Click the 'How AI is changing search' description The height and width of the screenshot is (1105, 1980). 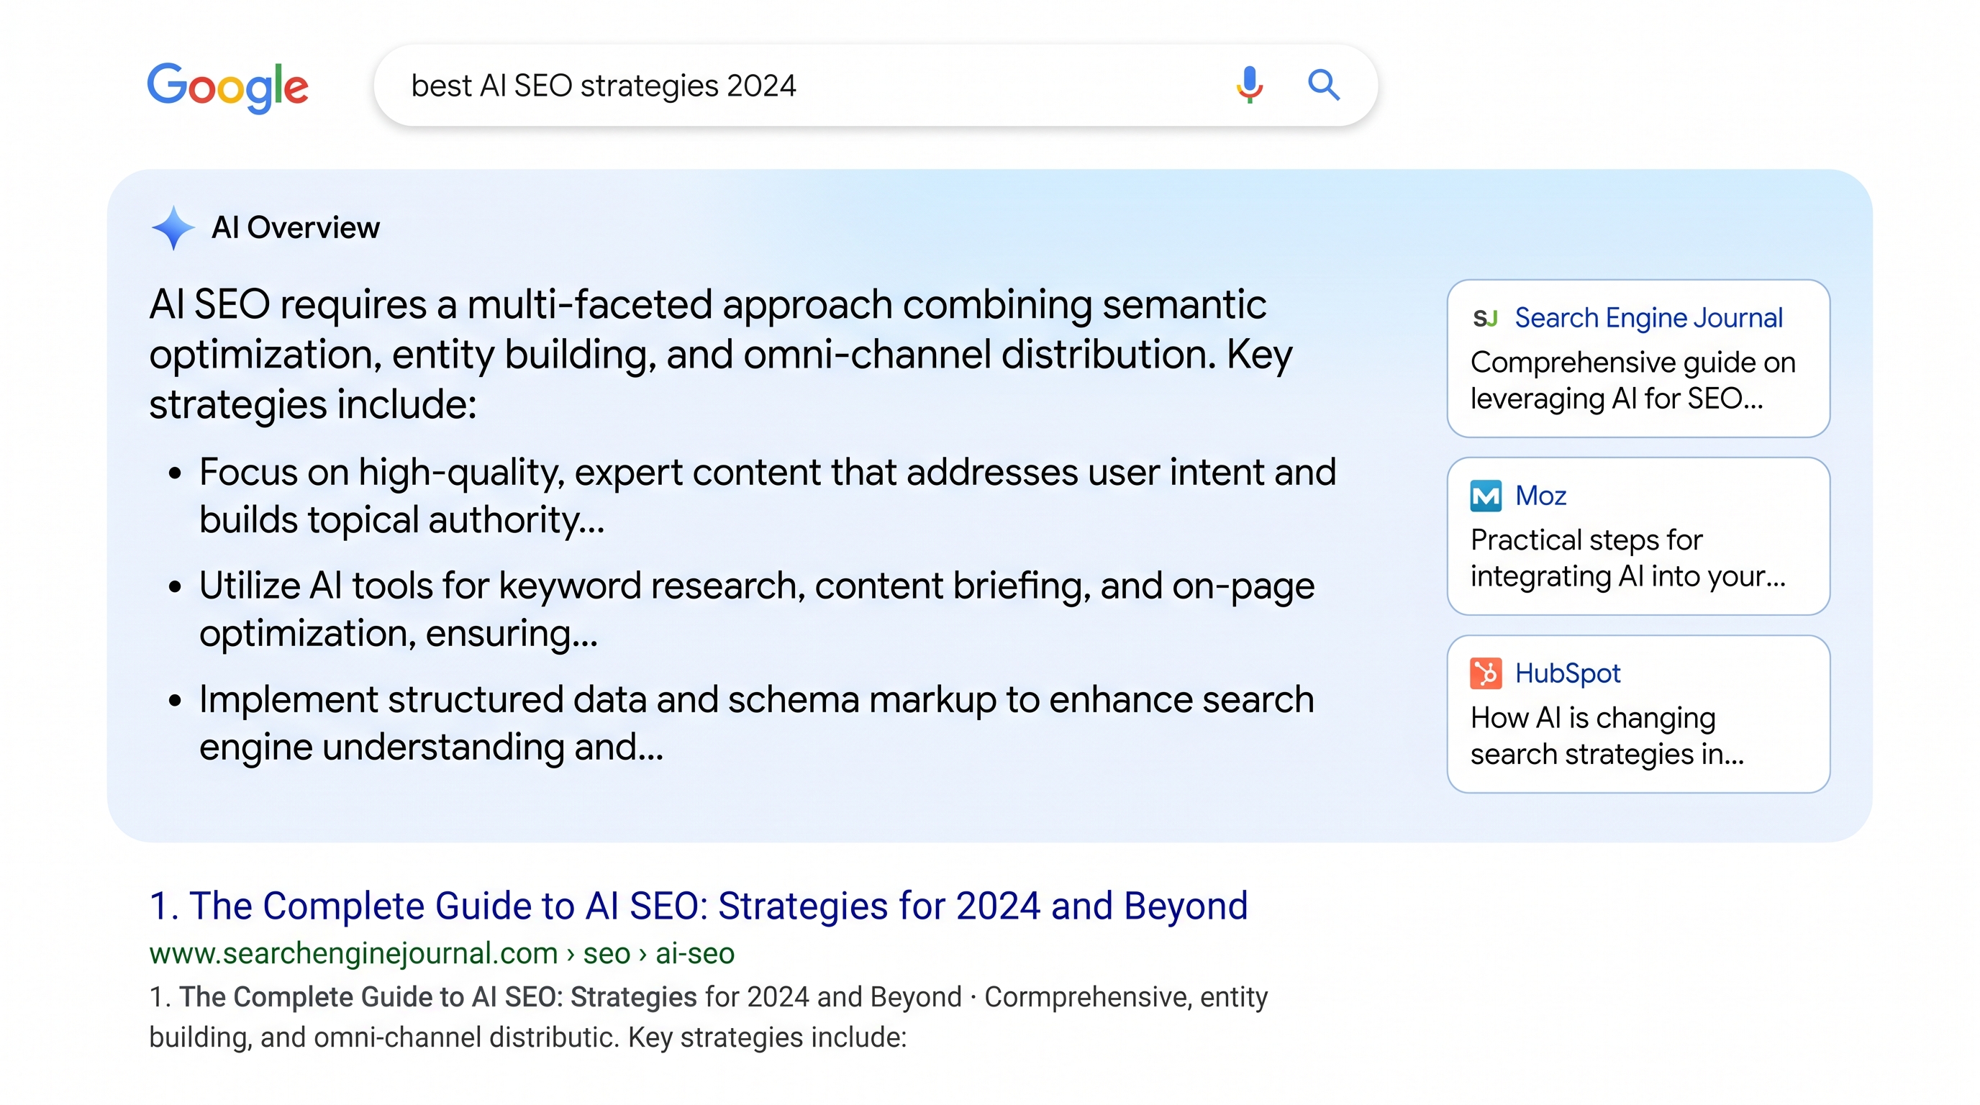pos(1607,735)
